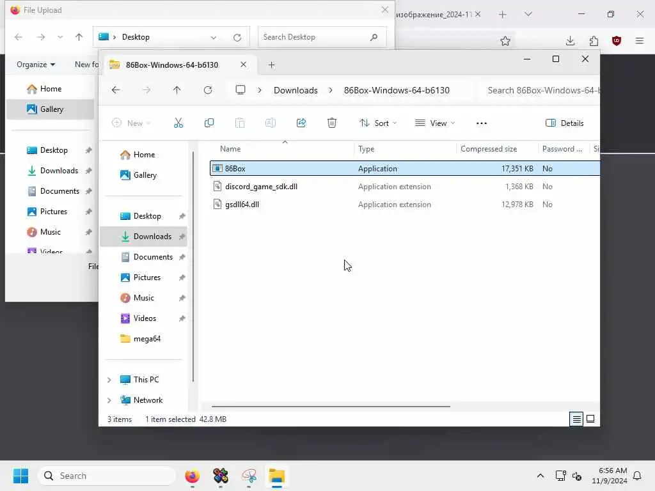Image resolution: width=655 pixels, height=491 pixels.
Task: Select discord_game_sdk.dll file
Action: click(405, 186)
